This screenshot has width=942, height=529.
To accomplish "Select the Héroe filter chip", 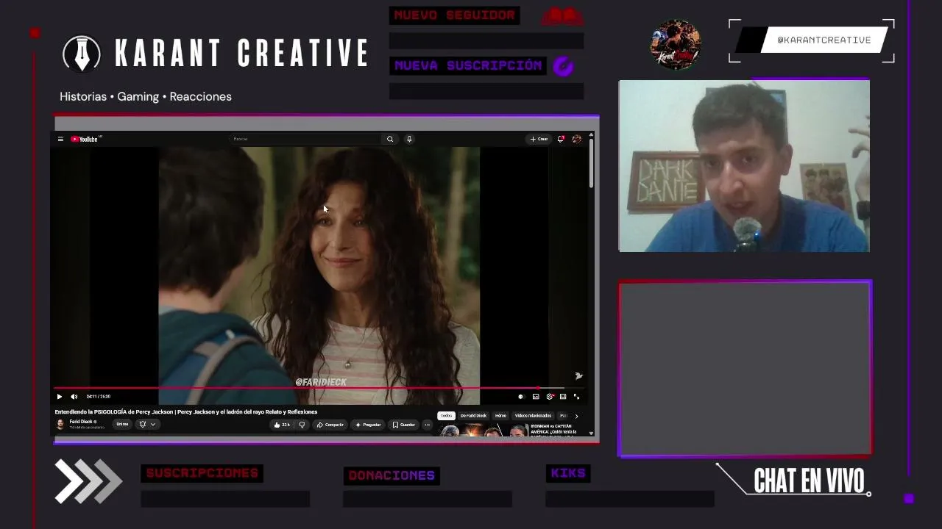I will [x=500, y=416].
